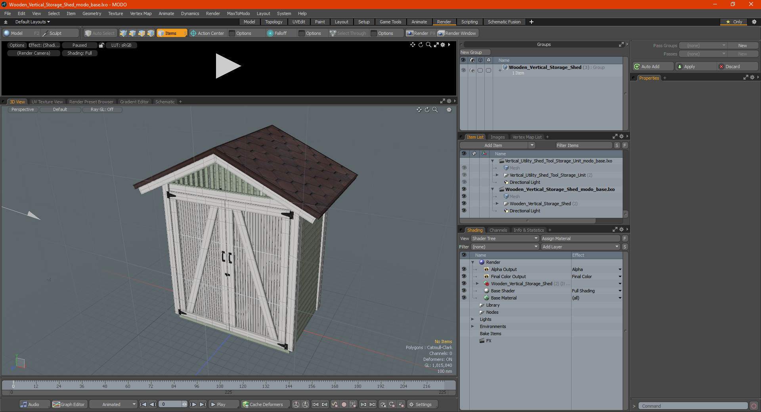The image size is (761, 412).
Task: Open Animated keying dropdown
Action: click(x=113, y=404)
